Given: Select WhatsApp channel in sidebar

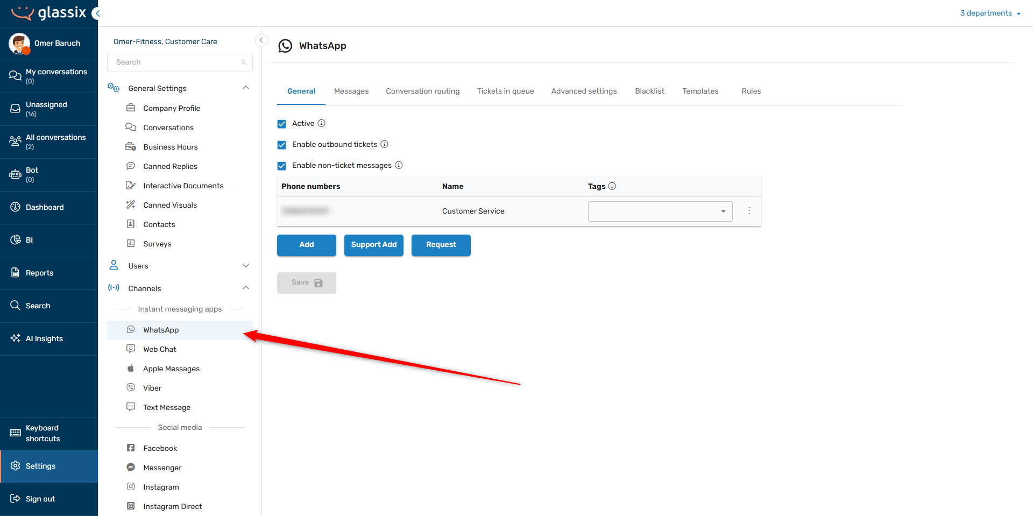Looking at the screenshot, I should coord(180,330).
